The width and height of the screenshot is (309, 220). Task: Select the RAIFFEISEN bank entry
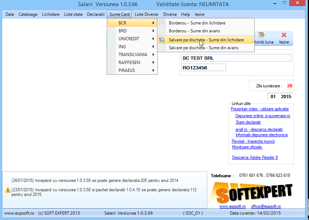[132, 62]
